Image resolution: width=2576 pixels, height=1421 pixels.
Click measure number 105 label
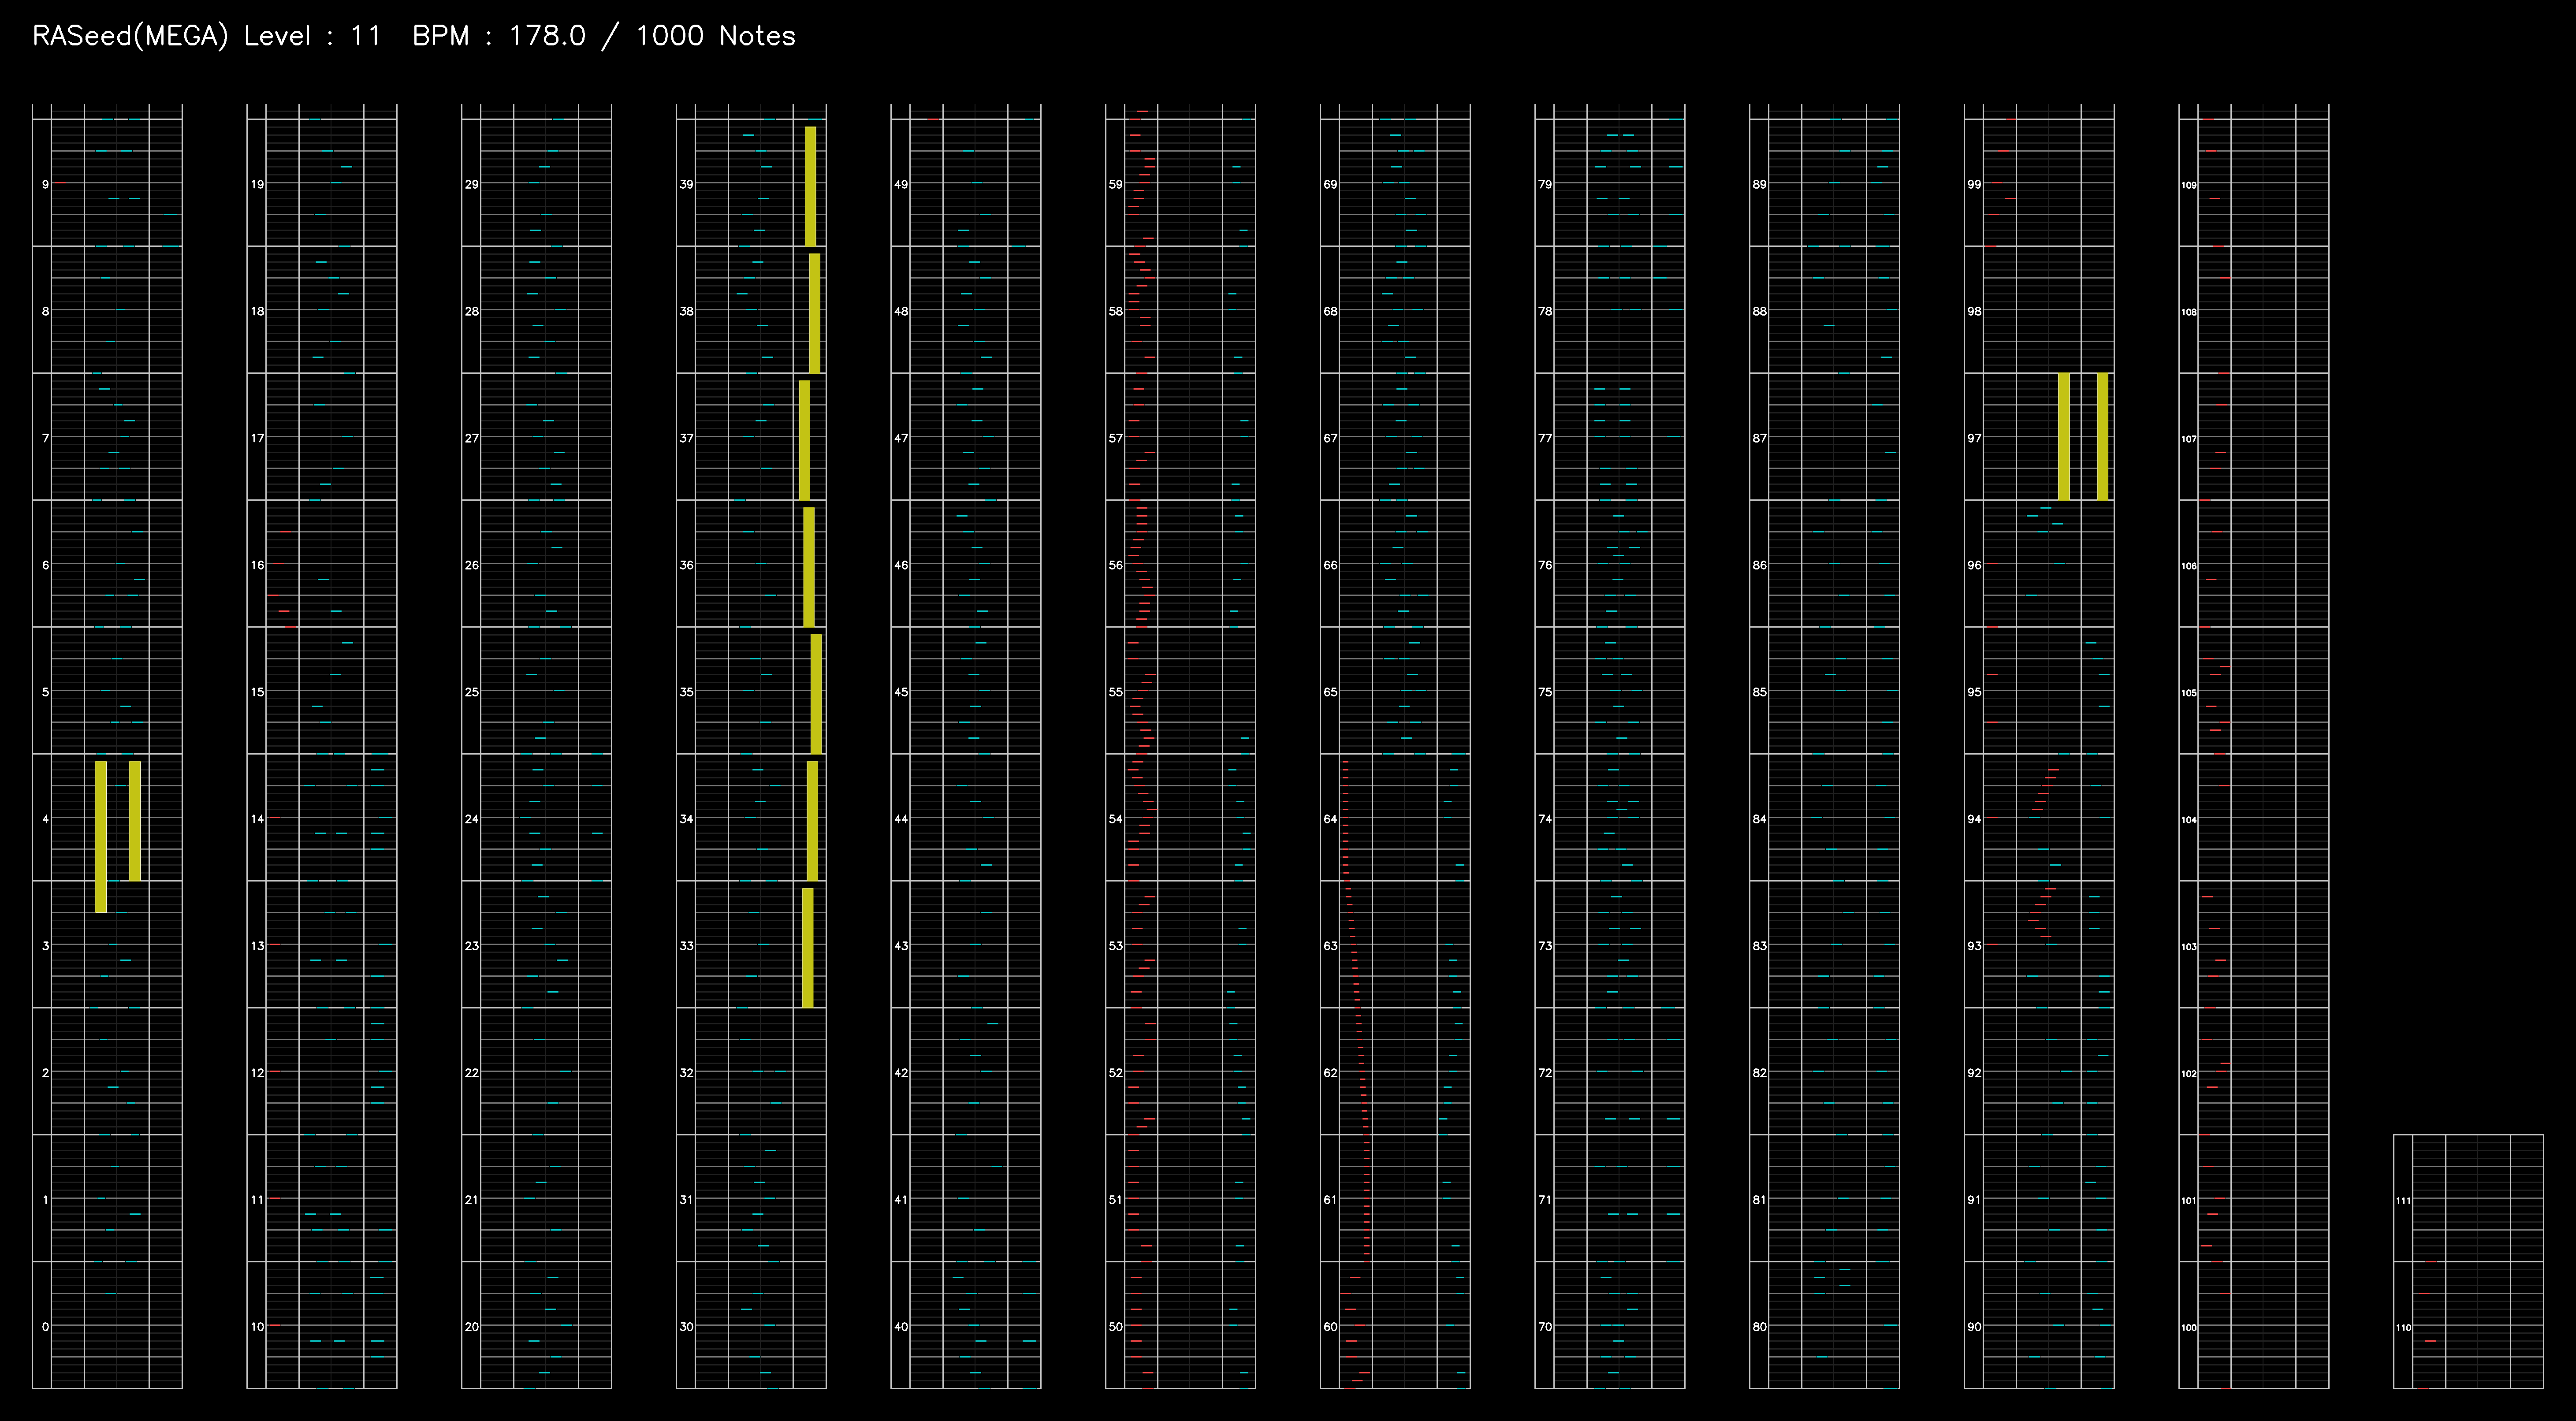2189,693
